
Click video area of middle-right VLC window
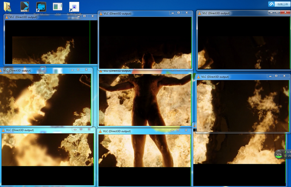point(243,106)
